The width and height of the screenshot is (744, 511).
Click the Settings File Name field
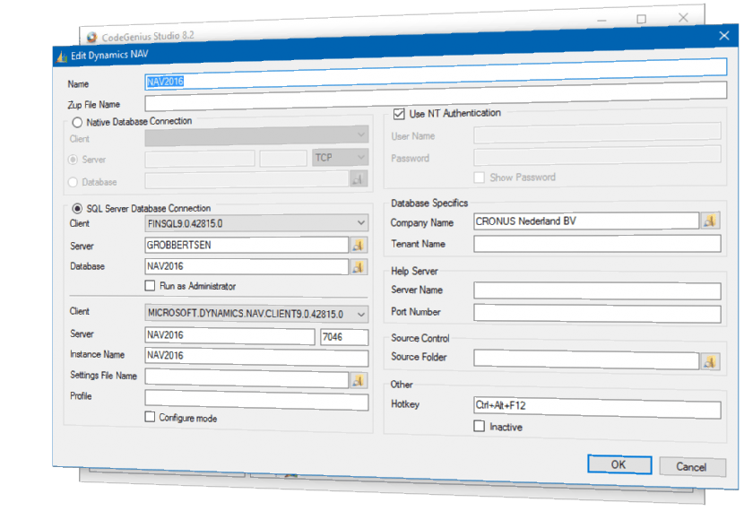click(247, 378)
